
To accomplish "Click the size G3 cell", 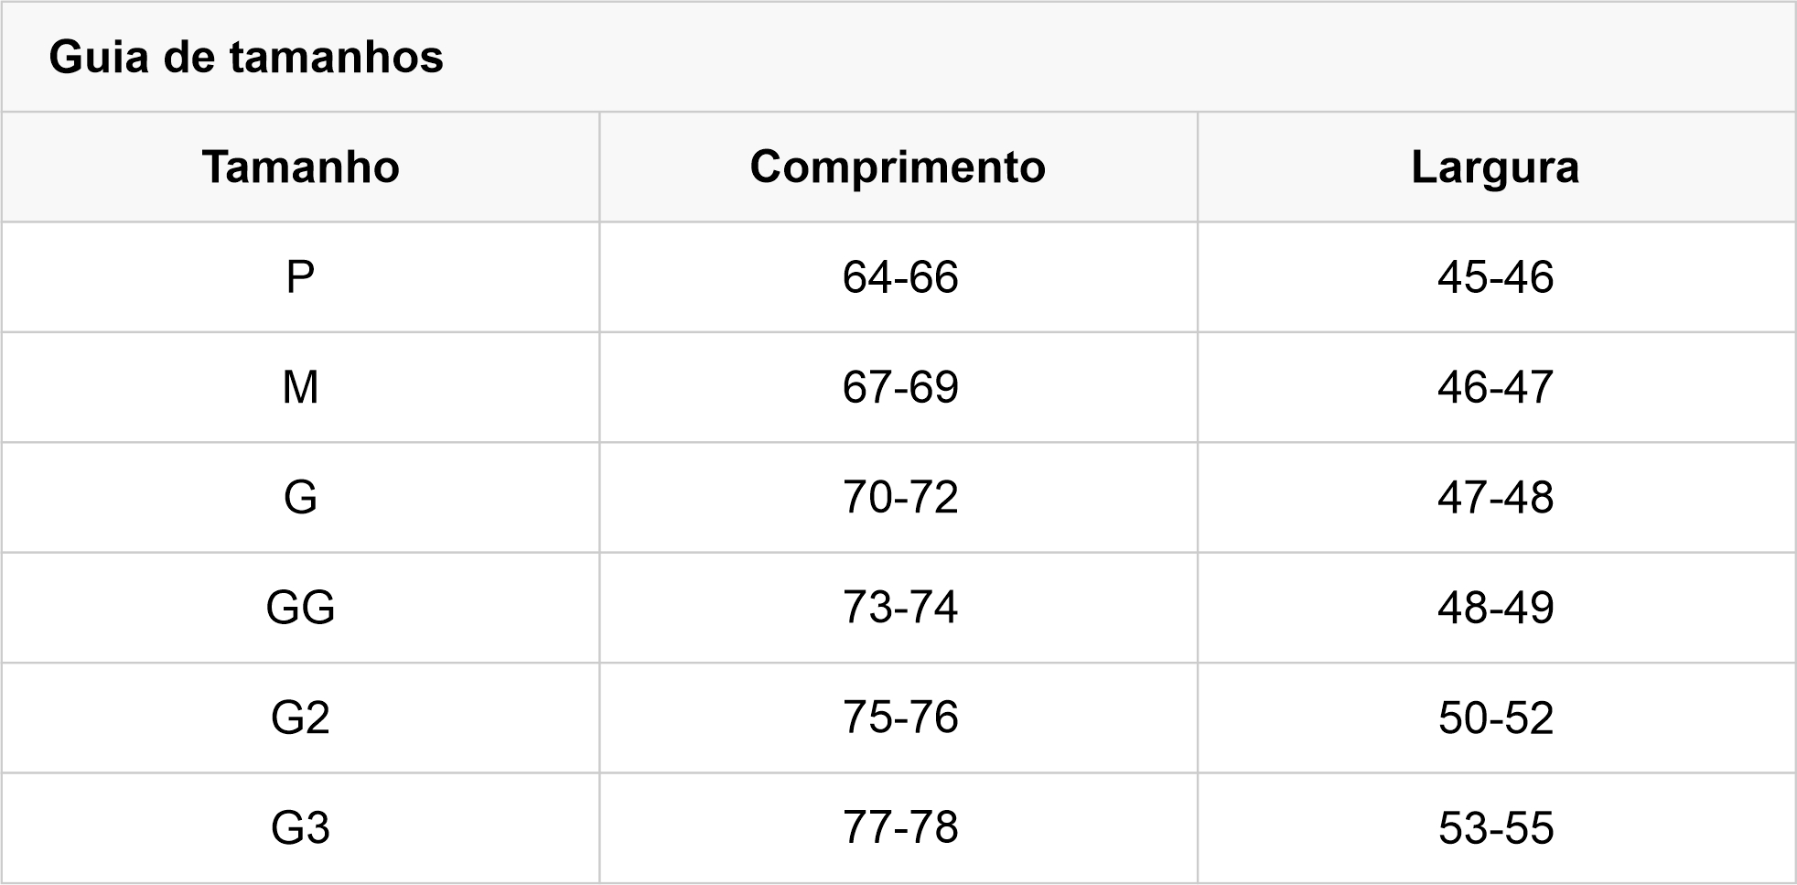I will pos(300,828).
